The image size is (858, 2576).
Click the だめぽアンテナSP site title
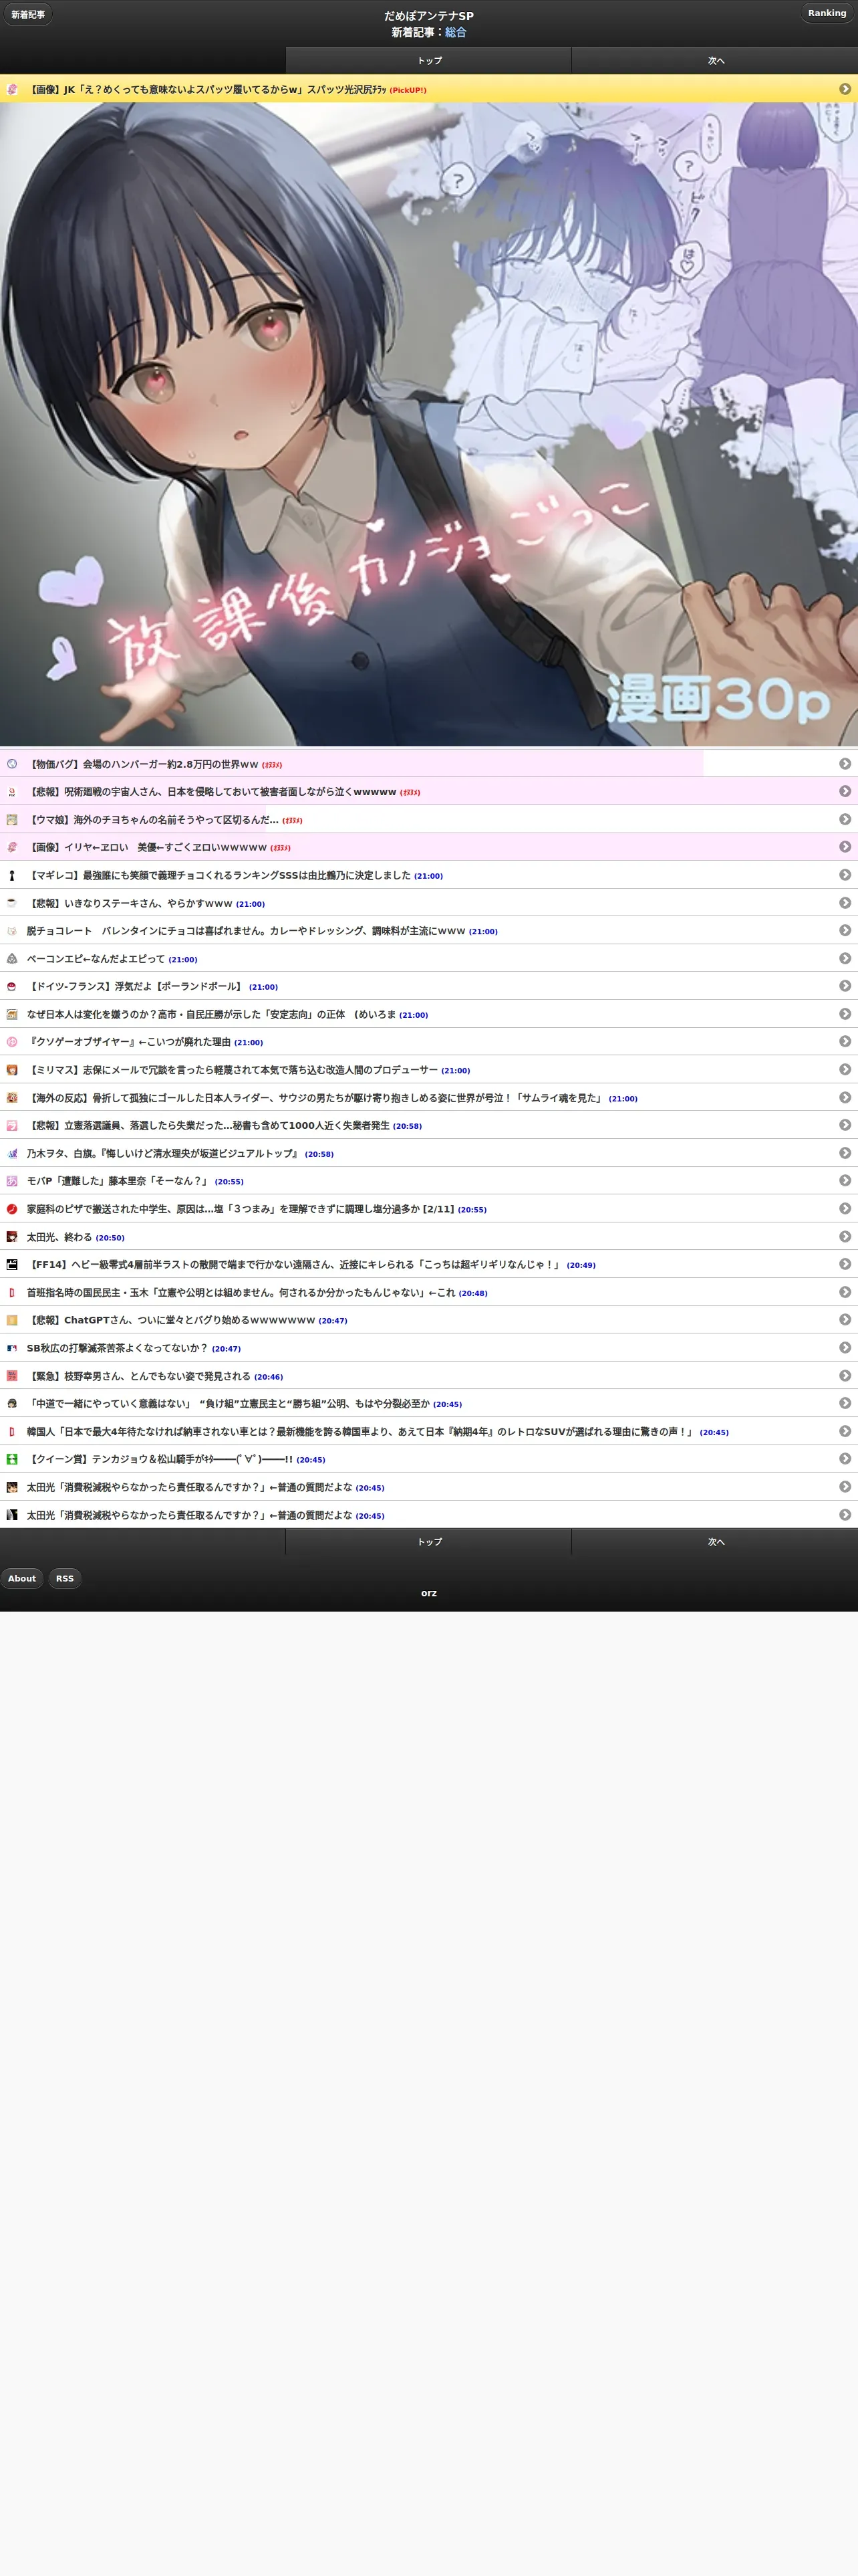click(428, 16)
